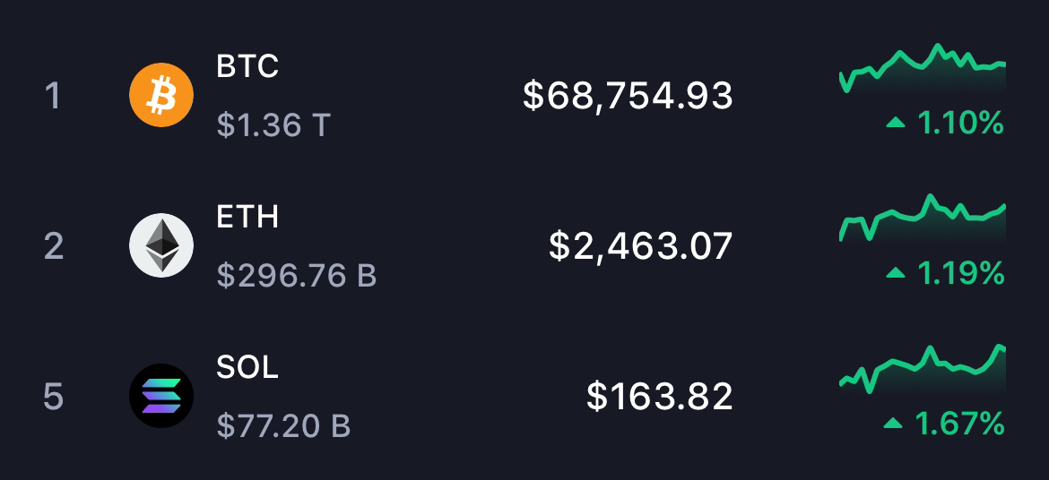Screen dimensions: 1049x480
Task: Select the BTC ticker label
Action: (x=247, y=66)
